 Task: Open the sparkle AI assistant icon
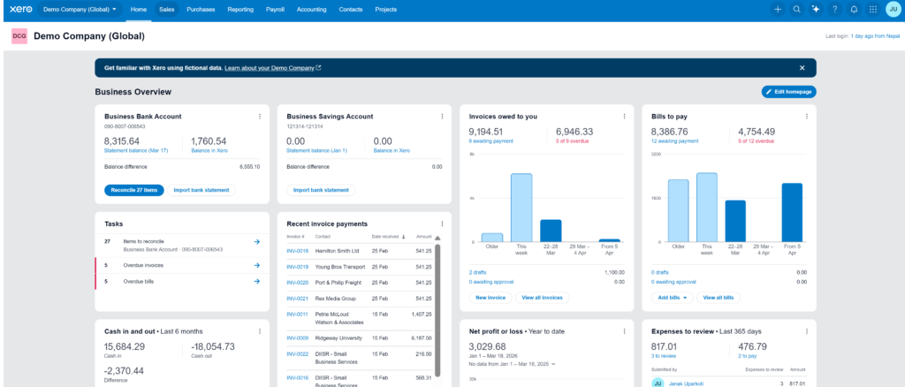point(816,9)
